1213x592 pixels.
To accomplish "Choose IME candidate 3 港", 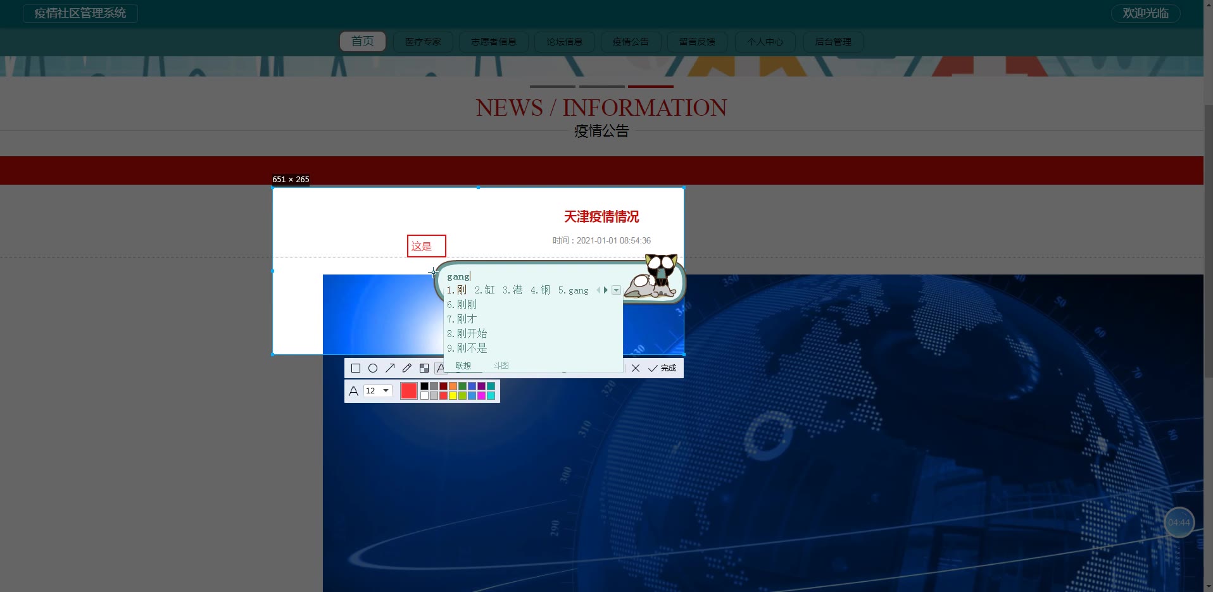I will coord(513,290).
